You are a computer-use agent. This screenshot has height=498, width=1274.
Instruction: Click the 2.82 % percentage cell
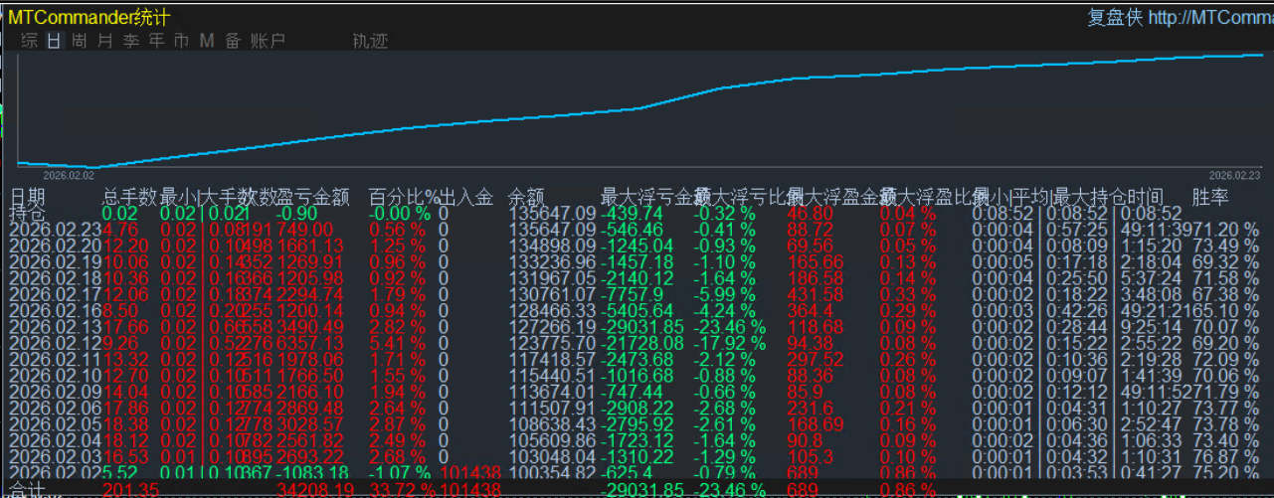399,326
